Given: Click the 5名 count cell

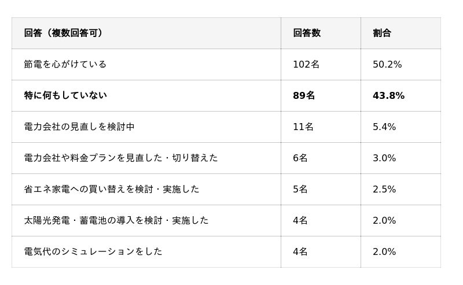Looking at the screenshot, I should point(300,189).
